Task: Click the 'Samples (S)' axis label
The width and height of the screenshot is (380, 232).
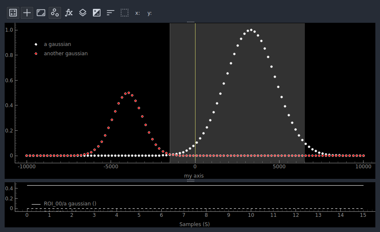Action: (194, 224)
